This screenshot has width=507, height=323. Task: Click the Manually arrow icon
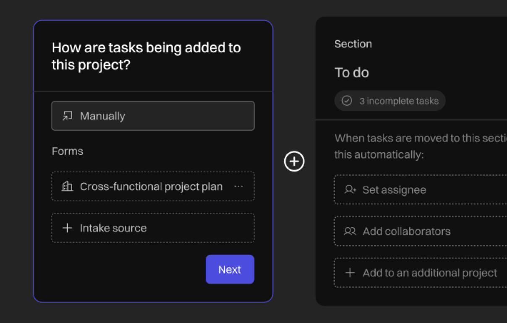click(67, 116)
